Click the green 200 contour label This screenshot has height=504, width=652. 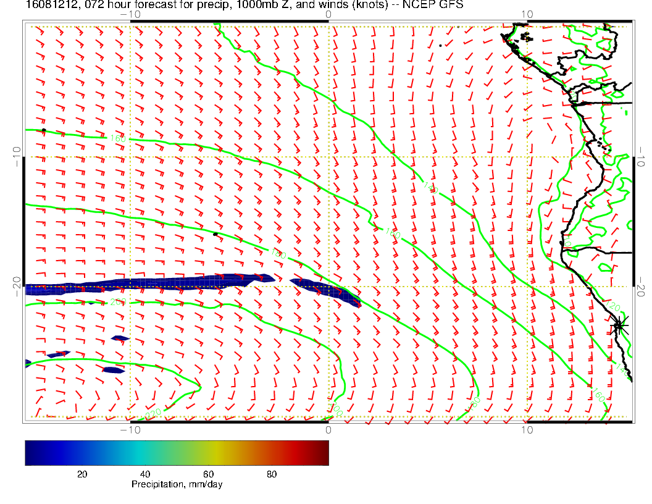(117, 302)
